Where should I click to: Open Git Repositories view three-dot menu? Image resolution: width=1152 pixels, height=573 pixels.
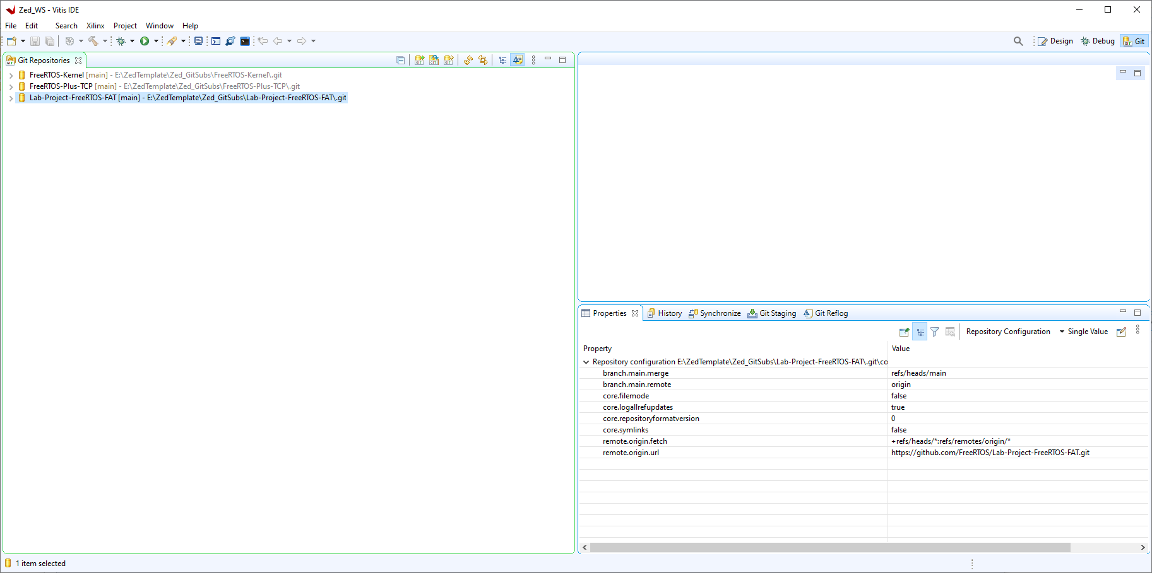coord(533,60)
